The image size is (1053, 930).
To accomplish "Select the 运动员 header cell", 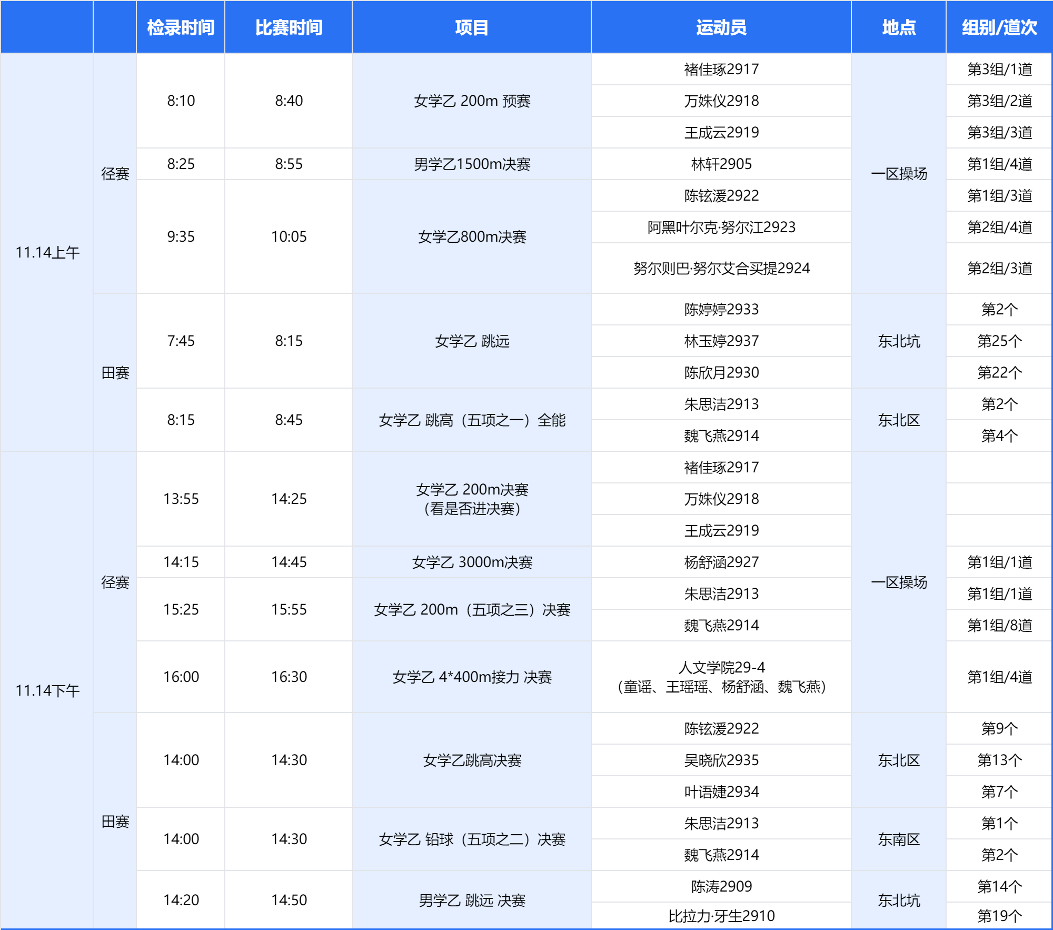I will click(x=721, y=27).
